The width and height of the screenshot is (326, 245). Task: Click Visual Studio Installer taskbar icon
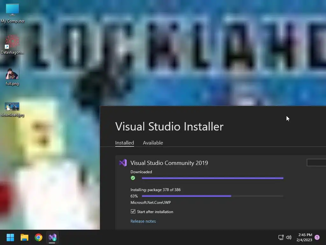click(x=53, y=237)
